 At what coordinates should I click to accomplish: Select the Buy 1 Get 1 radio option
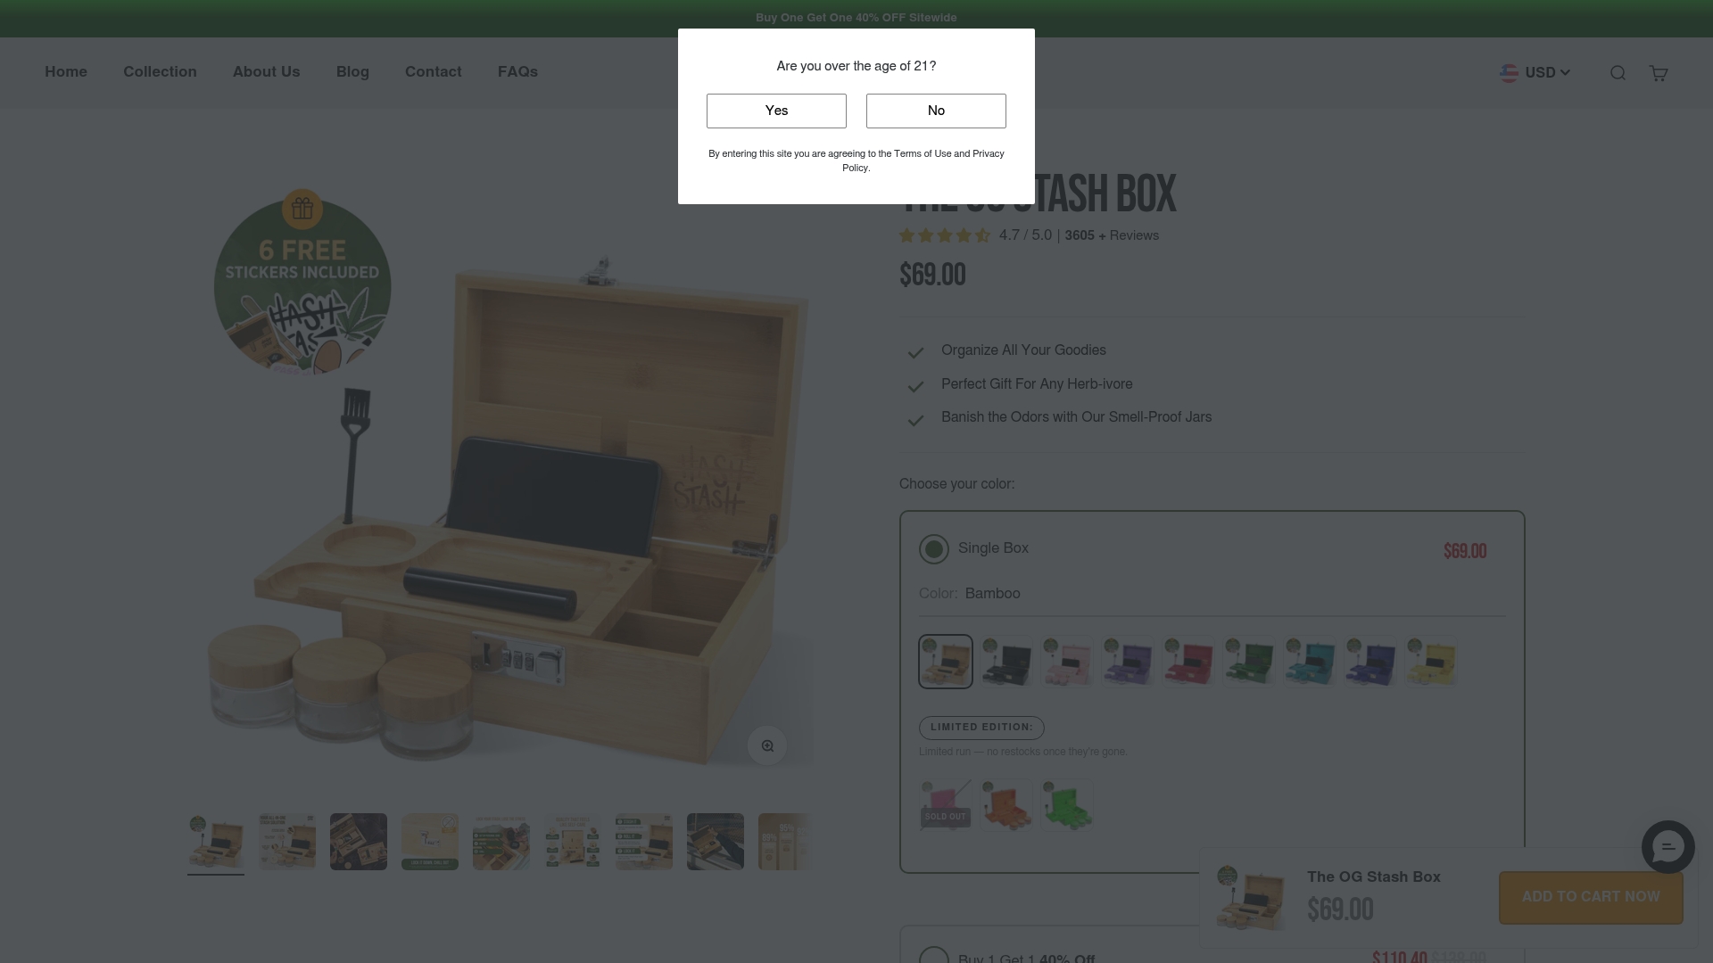click(x=934, y=955)
